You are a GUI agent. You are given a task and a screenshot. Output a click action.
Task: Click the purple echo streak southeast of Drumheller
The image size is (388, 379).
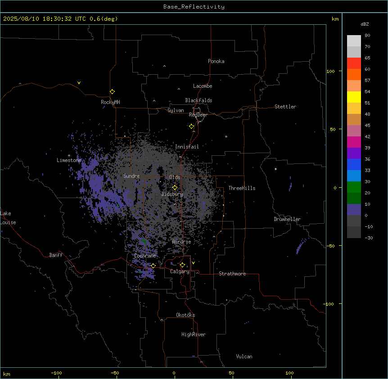301,246
